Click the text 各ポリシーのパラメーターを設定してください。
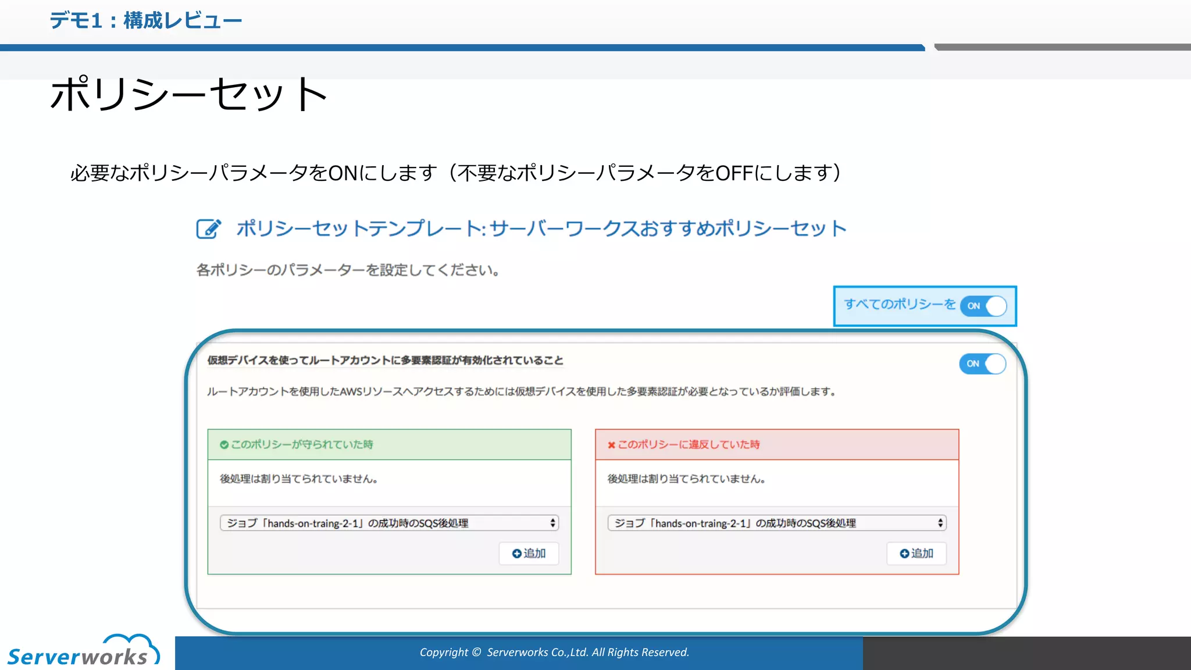 [348, 270]
